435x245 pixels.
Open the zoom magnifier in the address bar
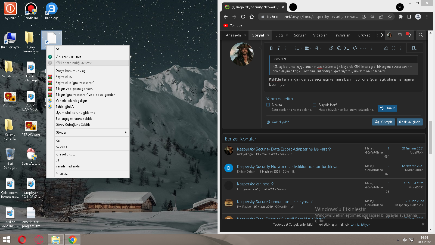(372, 17)
